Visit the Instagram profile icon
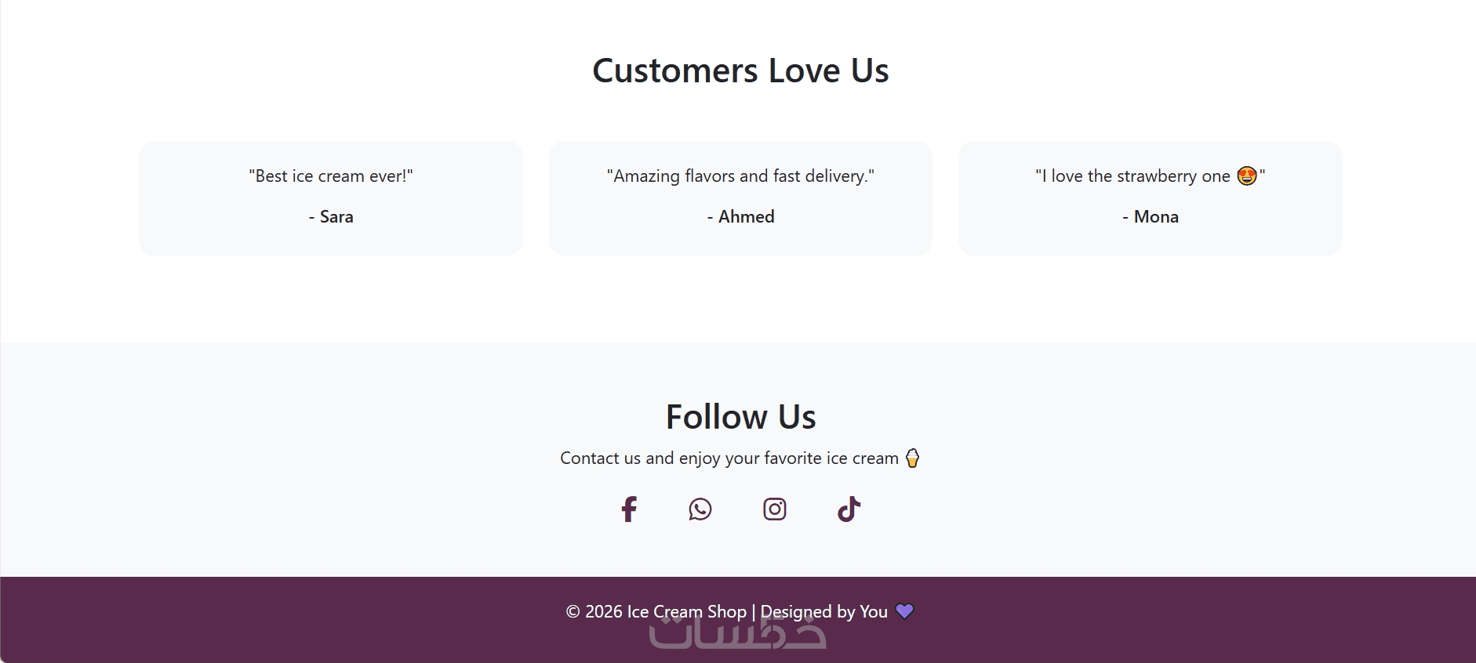1476x663 pixels. point(775,509)
